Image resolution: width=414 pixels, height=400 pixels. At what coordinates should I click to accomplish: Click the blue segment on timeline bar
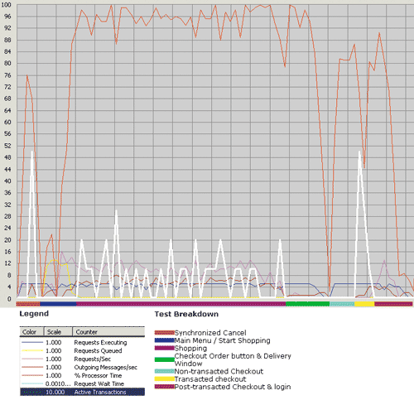[x=58, y=304]
